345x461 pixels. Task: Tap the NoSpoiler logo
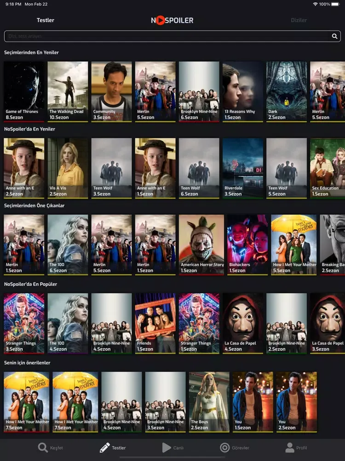(x=172, y=20)
